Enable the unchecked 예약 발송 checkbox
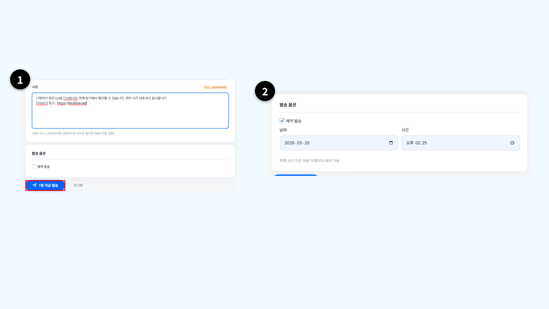Screen dimensions: 549x309 [34, 167]
